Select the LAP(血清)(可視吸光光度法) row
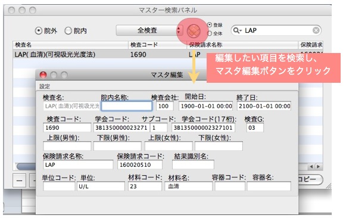 168,54
